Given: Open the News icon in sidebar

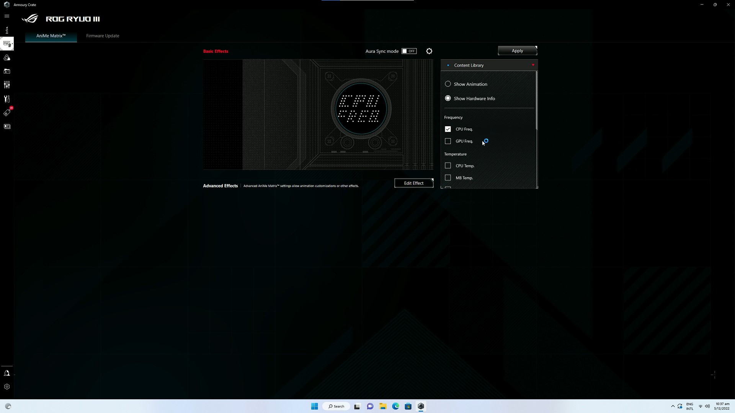Looking at the screenshot, I should click(7, 126).
